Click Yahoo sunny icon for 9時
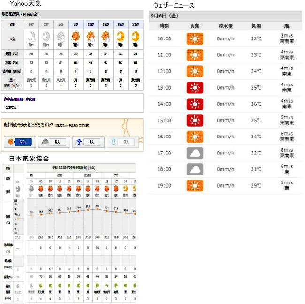Image resolution: width=305 pixels, height=304 pixels. pos(76,37)
